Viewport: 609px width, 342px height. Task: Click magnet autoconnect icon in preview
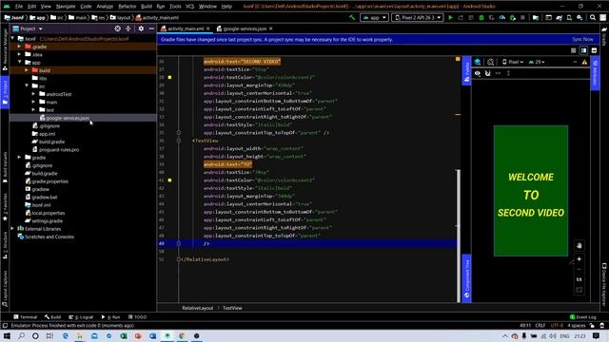pos(488,73)
